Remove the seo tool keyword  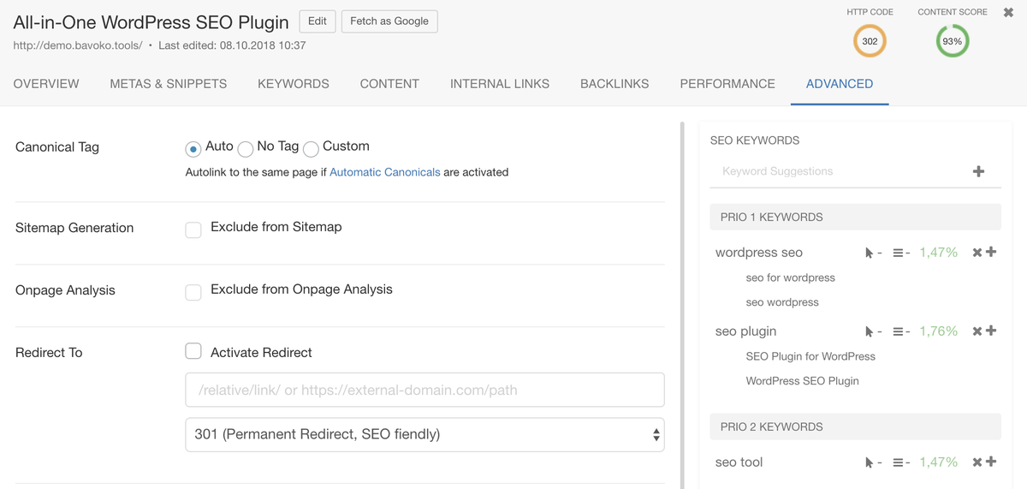pyautogui.click(x=977, y=462)
